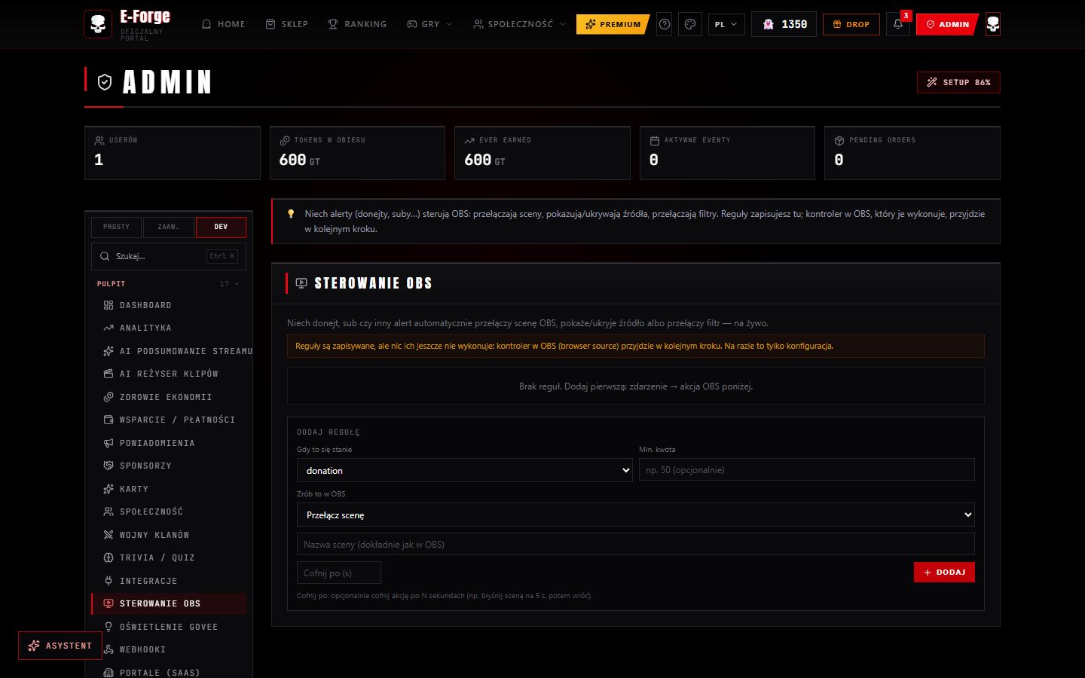Screen dimensions: 1085x678
Task: Open DASHBOARD sidebar icon
Action: 108,305
